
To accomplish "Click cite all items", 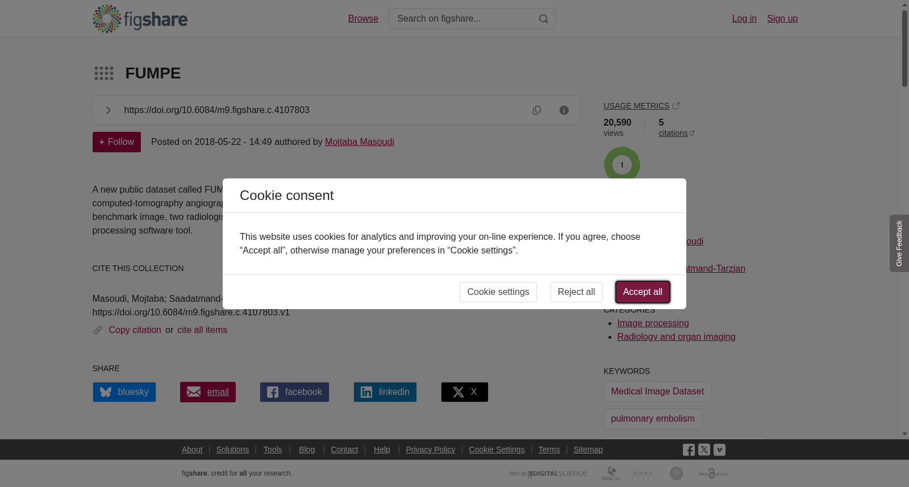I will click(202, 330).
